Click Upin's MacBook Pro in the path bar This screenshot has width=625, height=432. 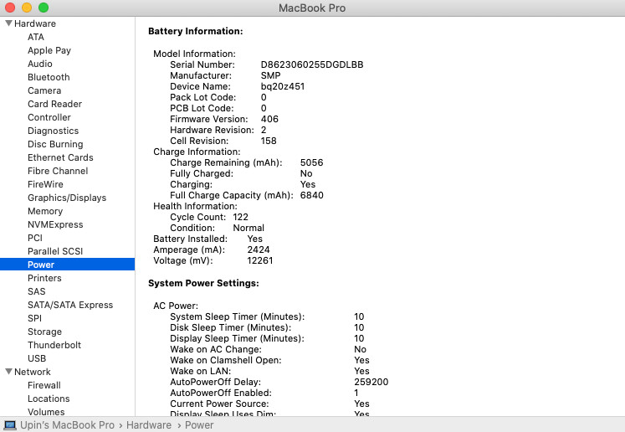[x=68, y=425]
